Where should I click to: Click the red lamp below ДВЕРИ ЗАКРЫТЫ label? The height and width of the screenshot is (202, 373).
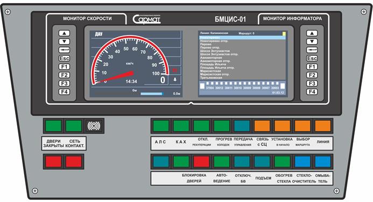click(x=53, y=162)
